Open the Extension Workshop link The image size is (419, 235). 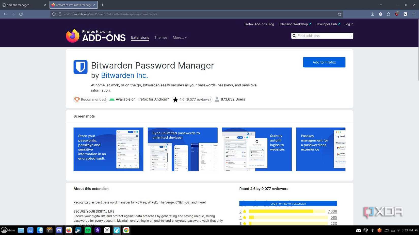295,24
